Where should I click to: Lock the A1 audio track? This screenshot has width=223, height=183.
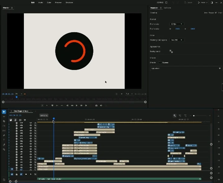[17, 174]
